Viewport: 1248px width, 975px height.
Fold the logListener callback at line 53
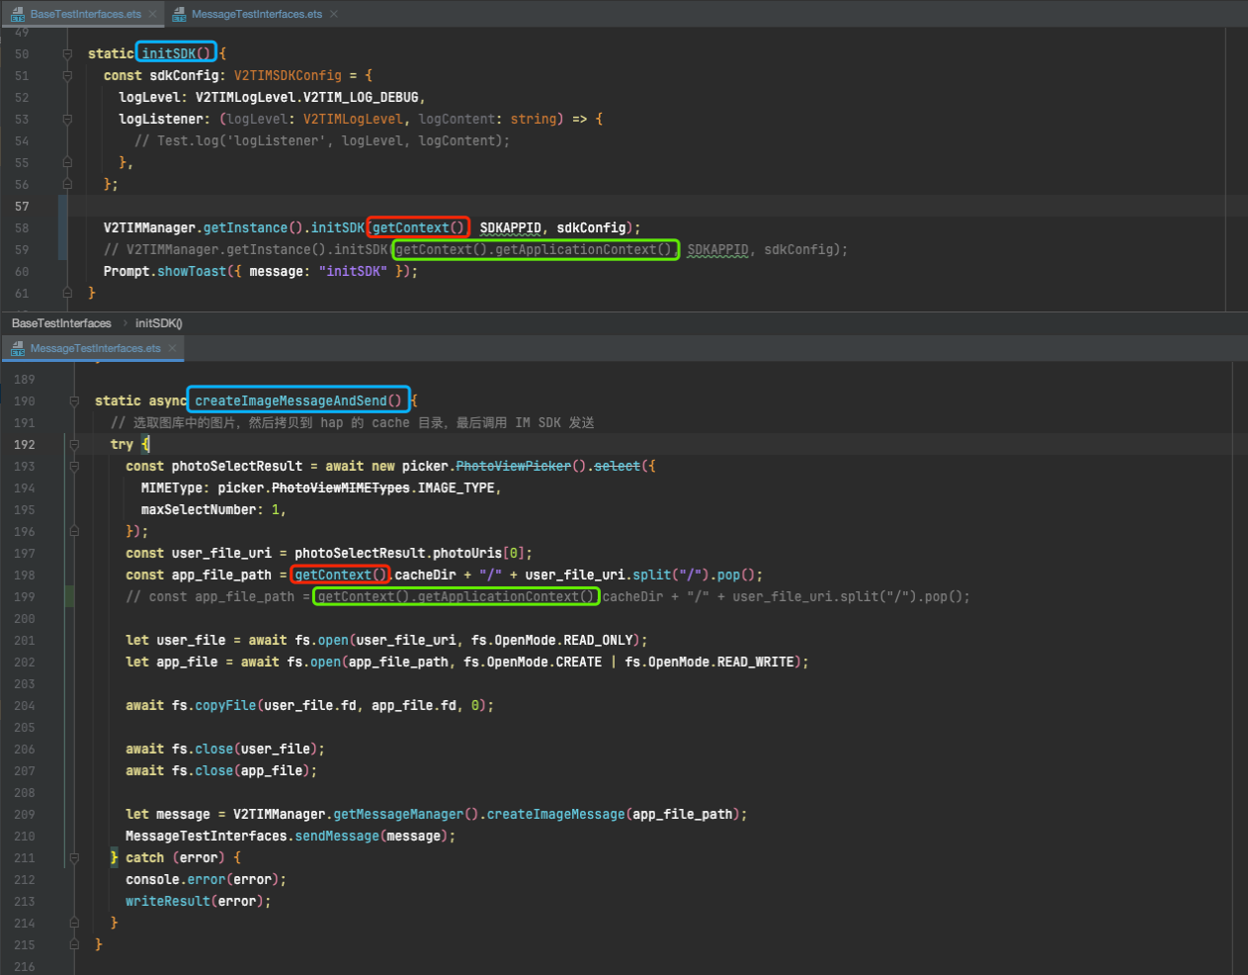(x=67, y=119)
